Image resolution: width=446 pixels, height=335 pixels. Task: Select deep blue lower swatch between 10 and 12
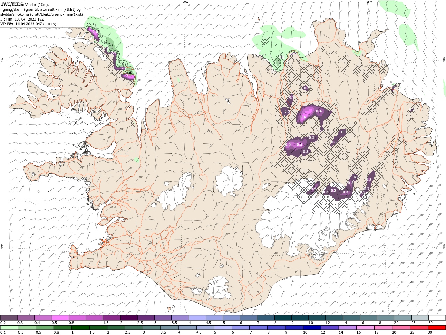(x=312, y=328)
